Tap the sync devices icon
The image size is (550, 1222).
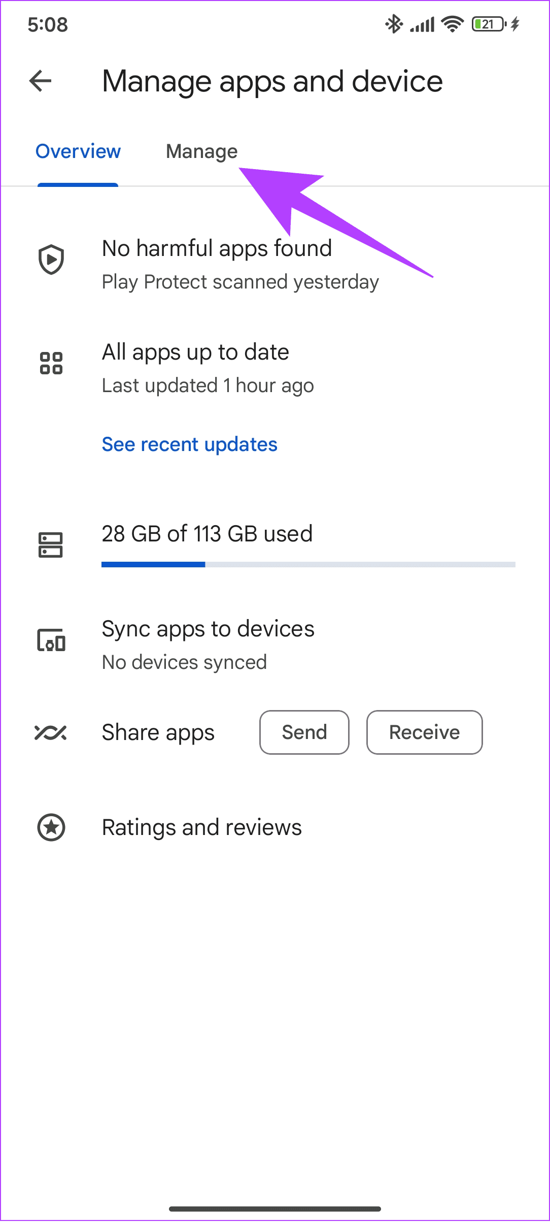point(51,640)
